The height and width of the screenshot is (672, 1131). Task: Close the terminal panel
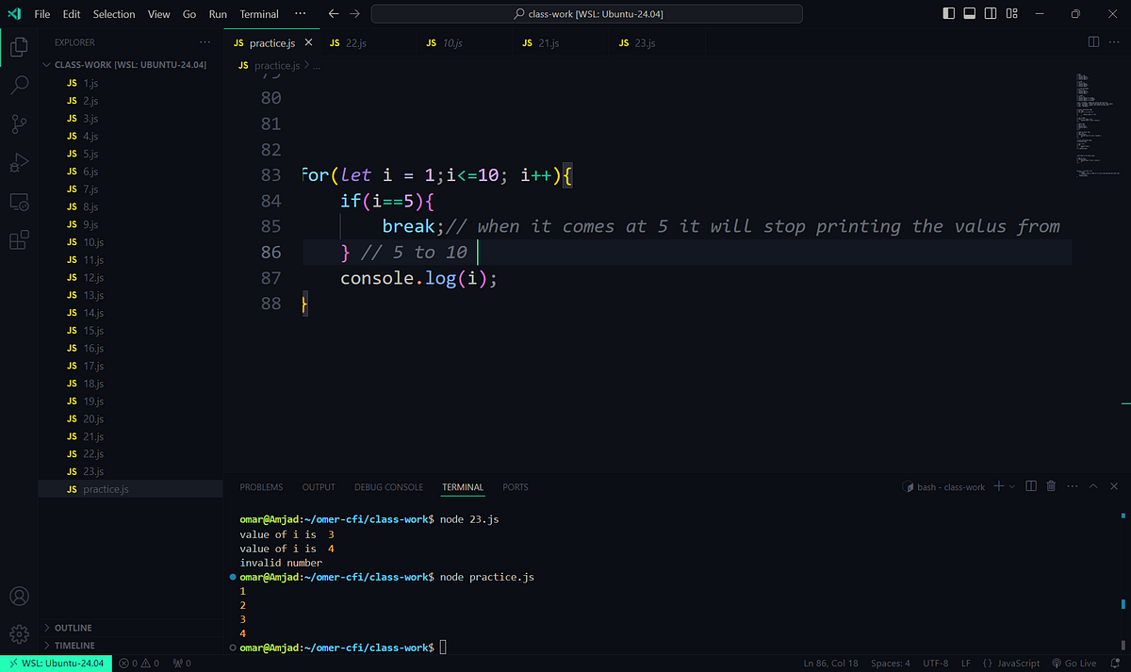point(1114,486)
